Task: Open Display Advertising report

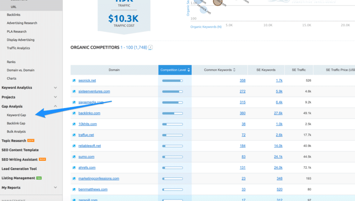Action: 21,40
